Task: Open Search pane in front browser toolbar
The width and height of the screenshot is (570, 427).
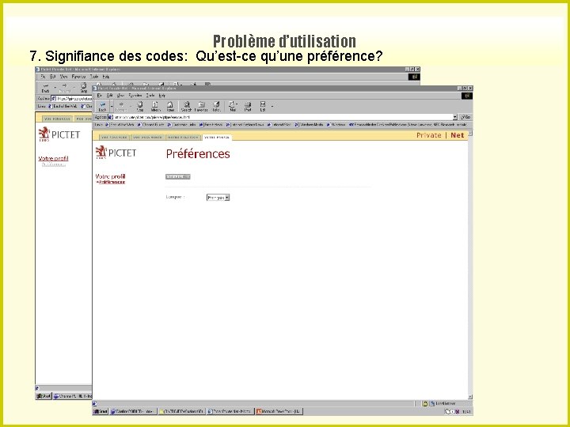Action: (186, 106)
